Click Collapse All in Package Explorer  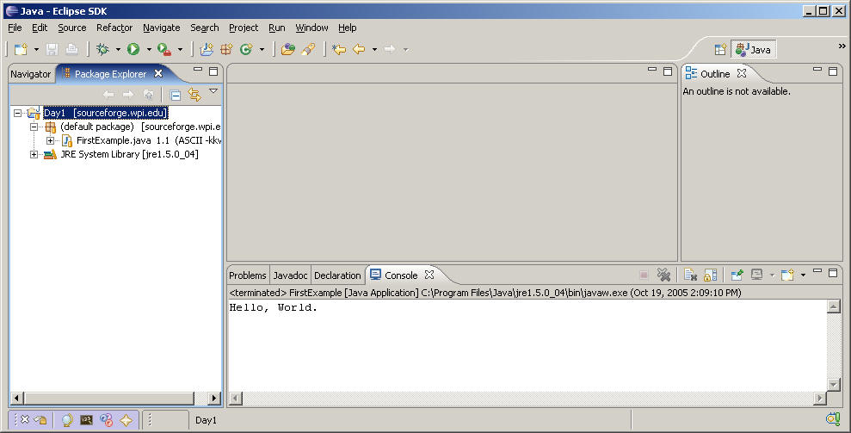[x=176, y=95]
